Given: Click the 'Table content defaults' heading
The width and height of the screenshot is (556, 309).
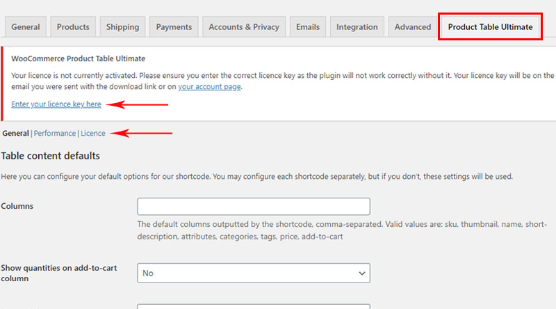Looking at the screenshot, I should coord(50,156).
